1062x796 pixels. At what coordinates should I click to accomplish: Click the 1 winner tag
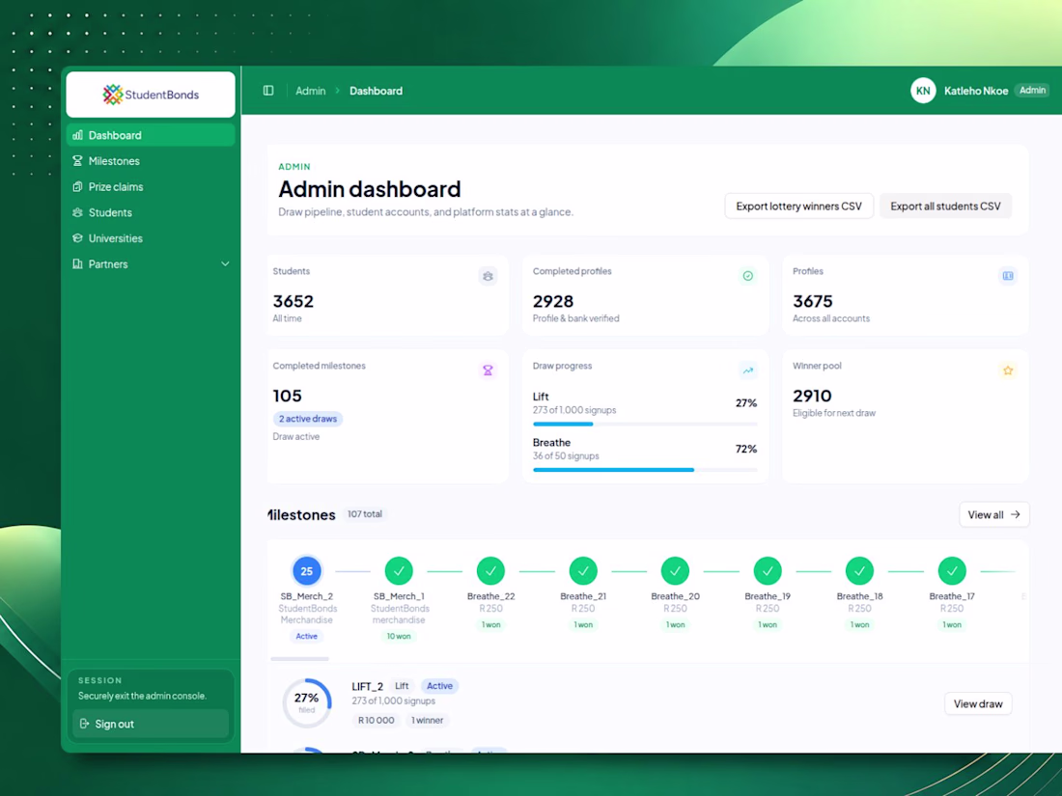pos(427,721)
